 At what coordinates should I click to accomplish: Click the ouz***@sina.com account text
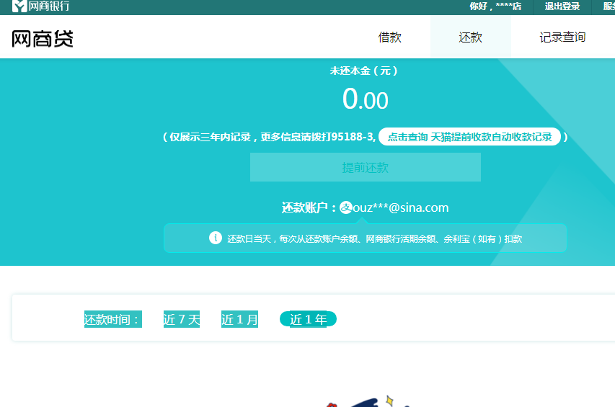coord(400,207)
